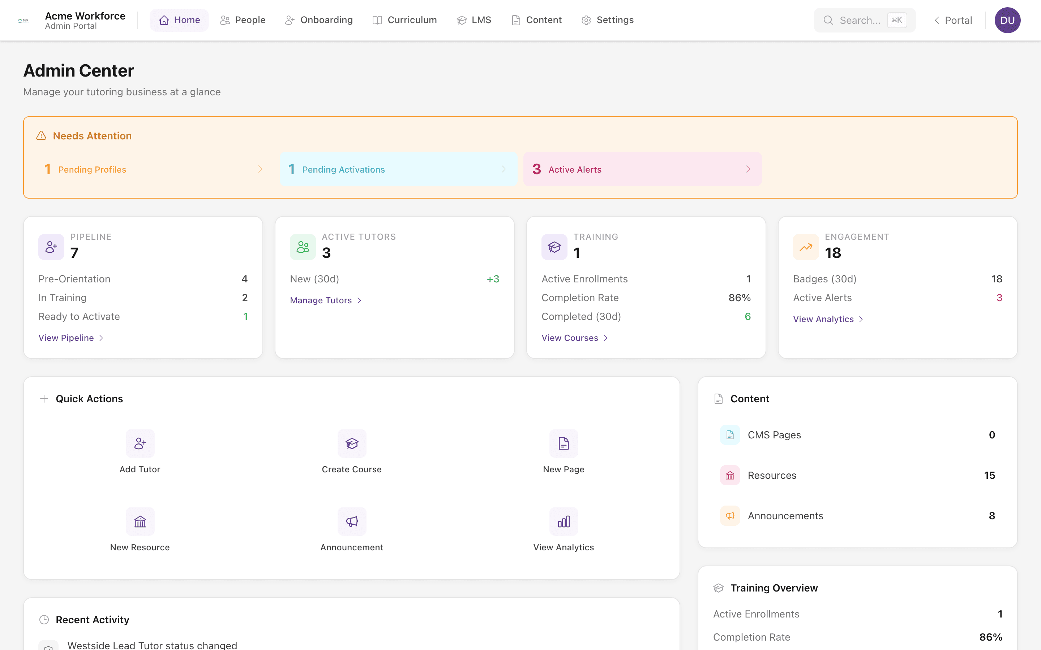This screenshot has width=1041, height=650.
Task: Click the View Analytics bar chart icon
Action: [x=564, y=521]
